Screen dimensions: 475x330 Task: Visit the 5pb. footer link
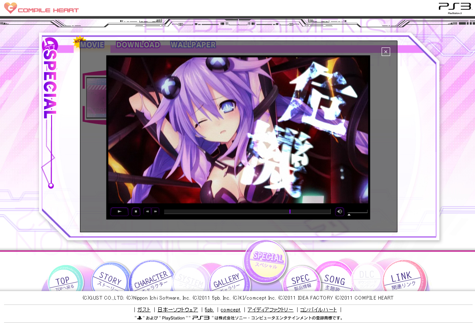(x=209, y=310)
